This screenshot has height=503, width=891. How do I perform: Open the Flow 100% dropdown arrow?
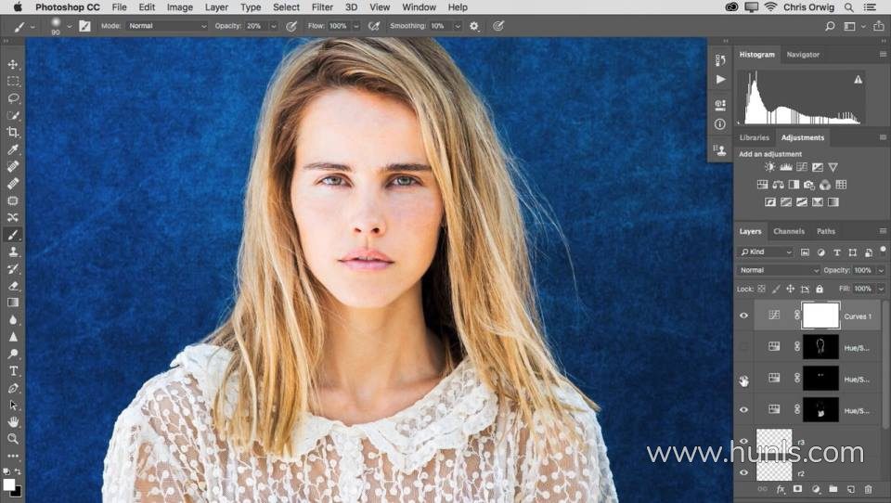pyautogui.click(x=356, y=26)
